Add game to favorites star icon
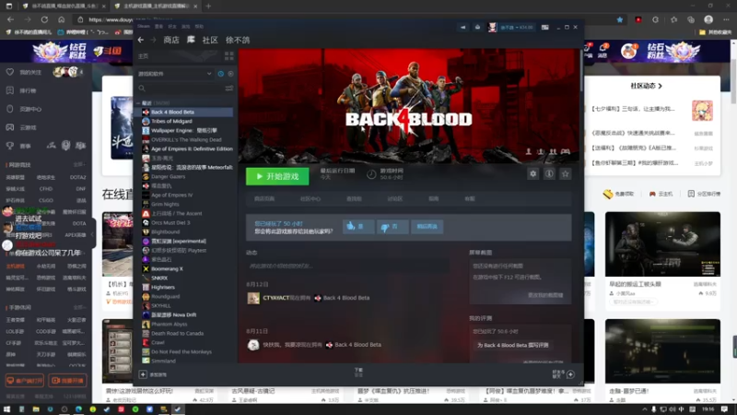 tap(565, 173)
